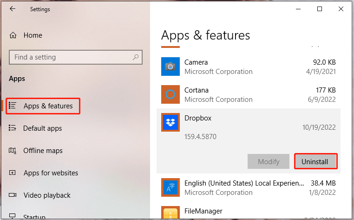Click the 1/8/2022 install date
This screenshot has width=354, height=220.
(322, 193)
